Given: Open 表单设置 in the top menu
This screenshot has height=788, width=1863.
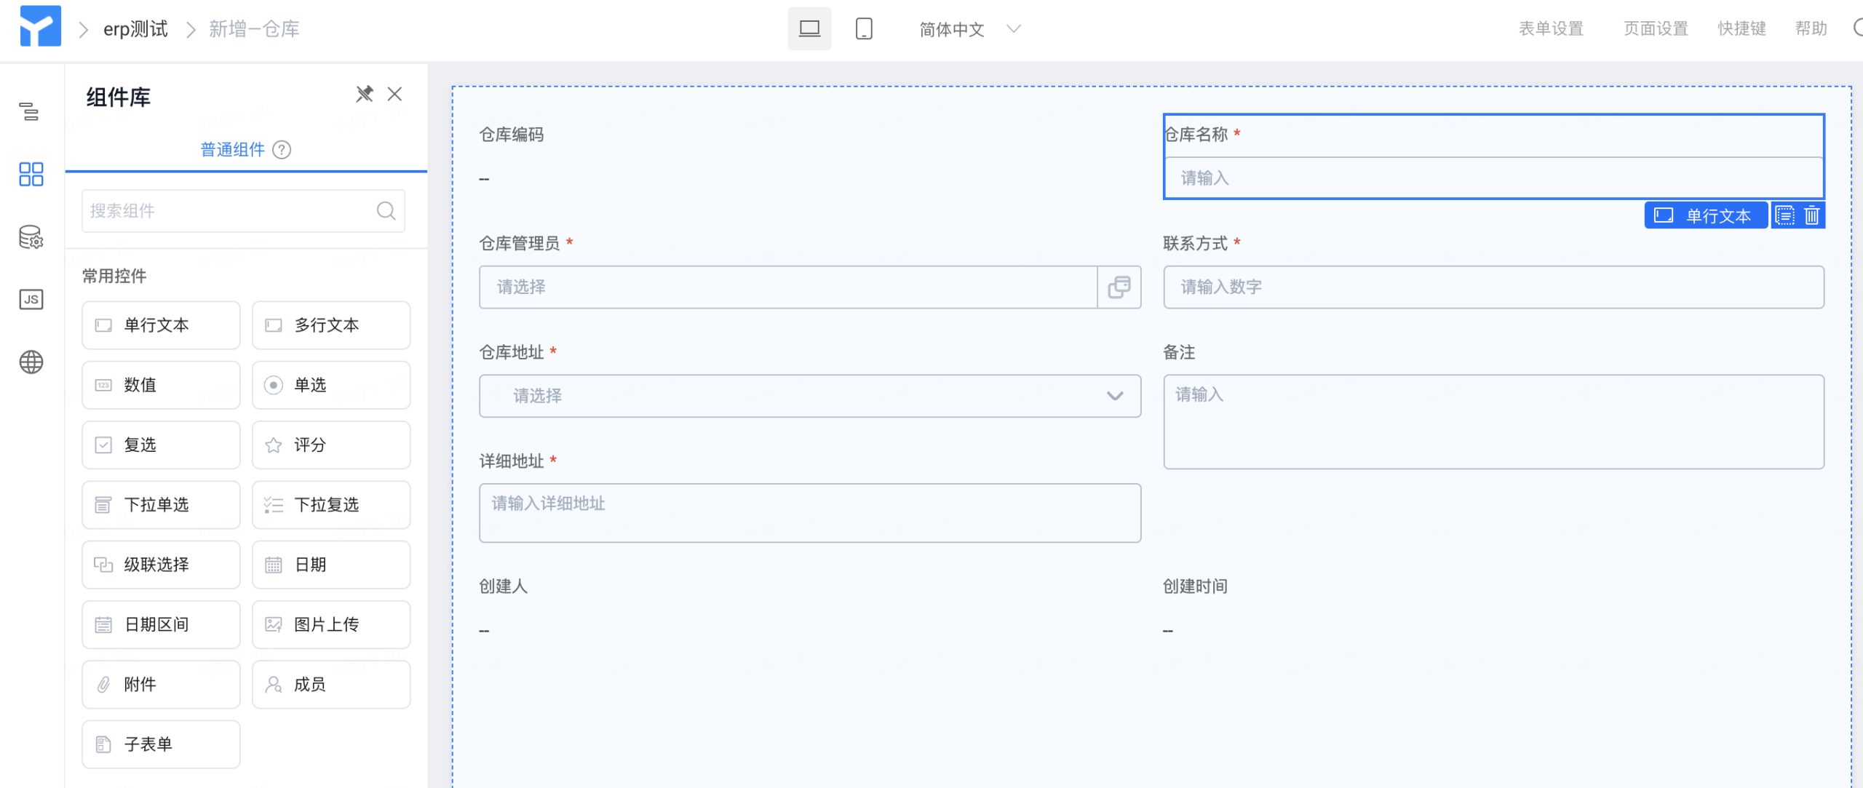Looking at the screenshot, I should pyautogui.click(x=1551, y=29).
